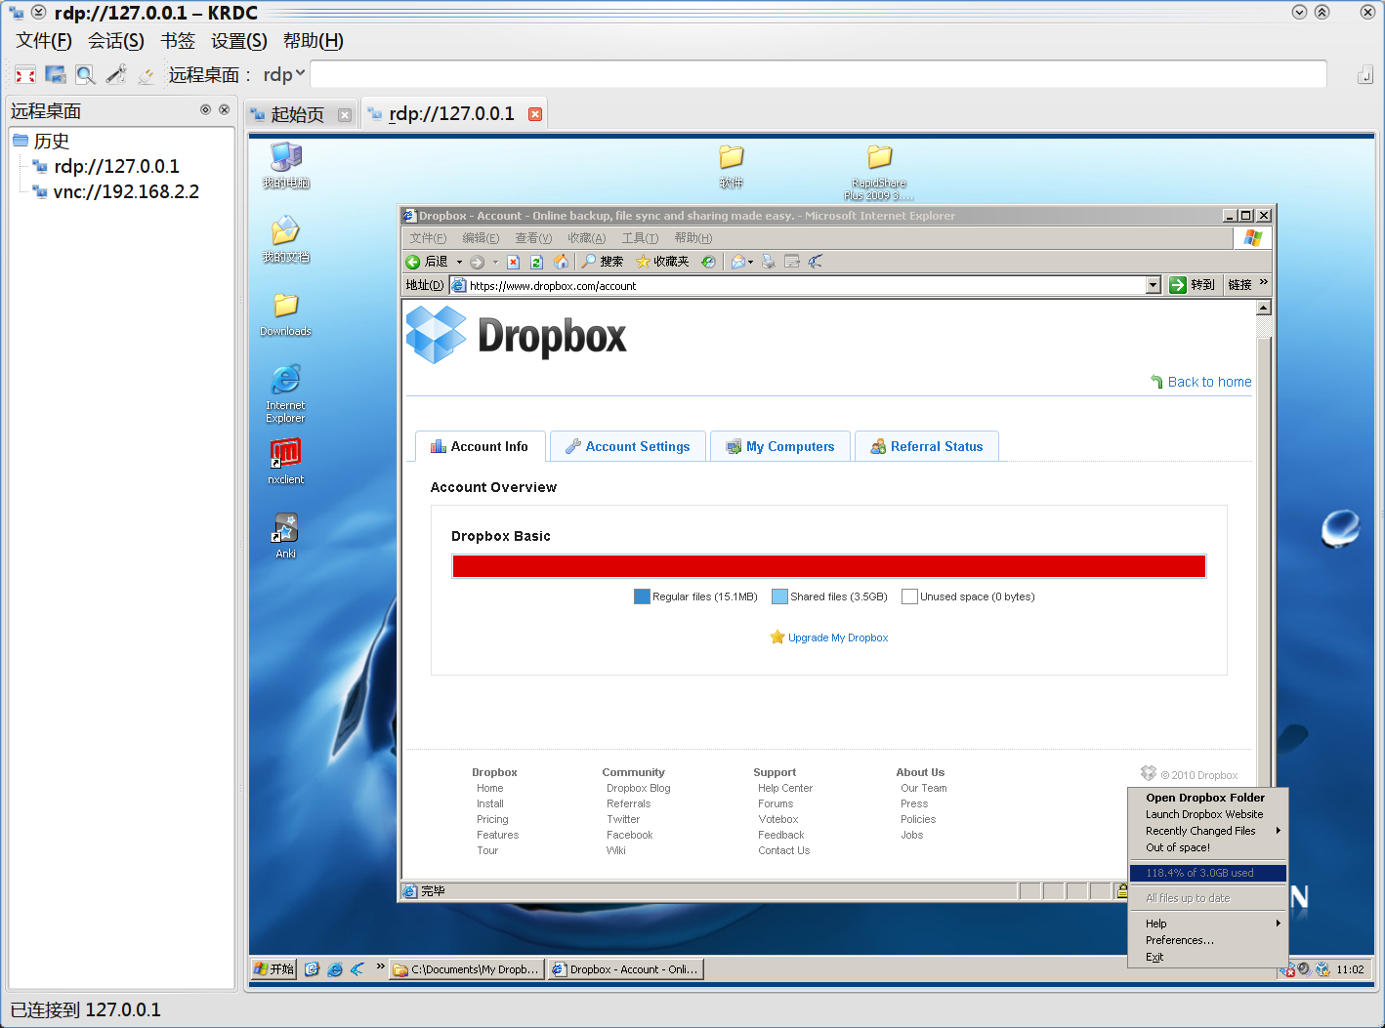The image size is (1385, 1028).
Task: Open the 会话(S) menu in KRDC
Action: (x=116, y=41)
